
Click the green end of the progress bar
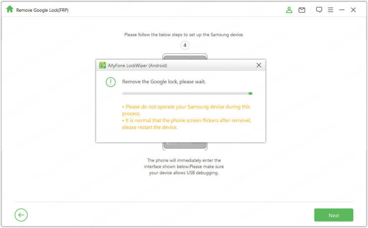point(250,93)
